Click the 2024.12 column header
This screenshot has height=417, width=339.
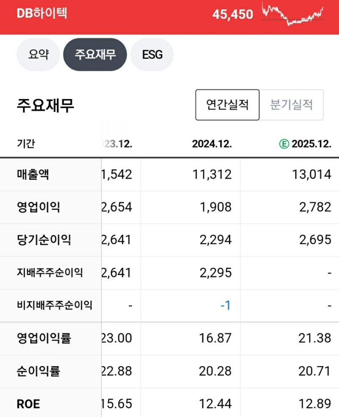(x=212, y=144)
